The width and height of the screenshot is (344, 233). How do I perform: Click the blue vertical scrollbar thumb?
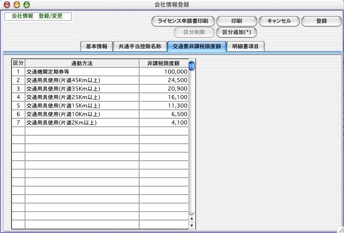pos(192,67)
